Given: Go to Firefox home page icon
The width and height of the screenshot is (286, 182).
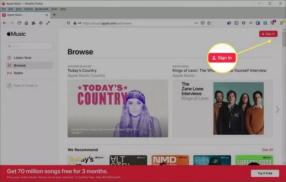Looking at the screenshot, I should [x=26, y=23].
